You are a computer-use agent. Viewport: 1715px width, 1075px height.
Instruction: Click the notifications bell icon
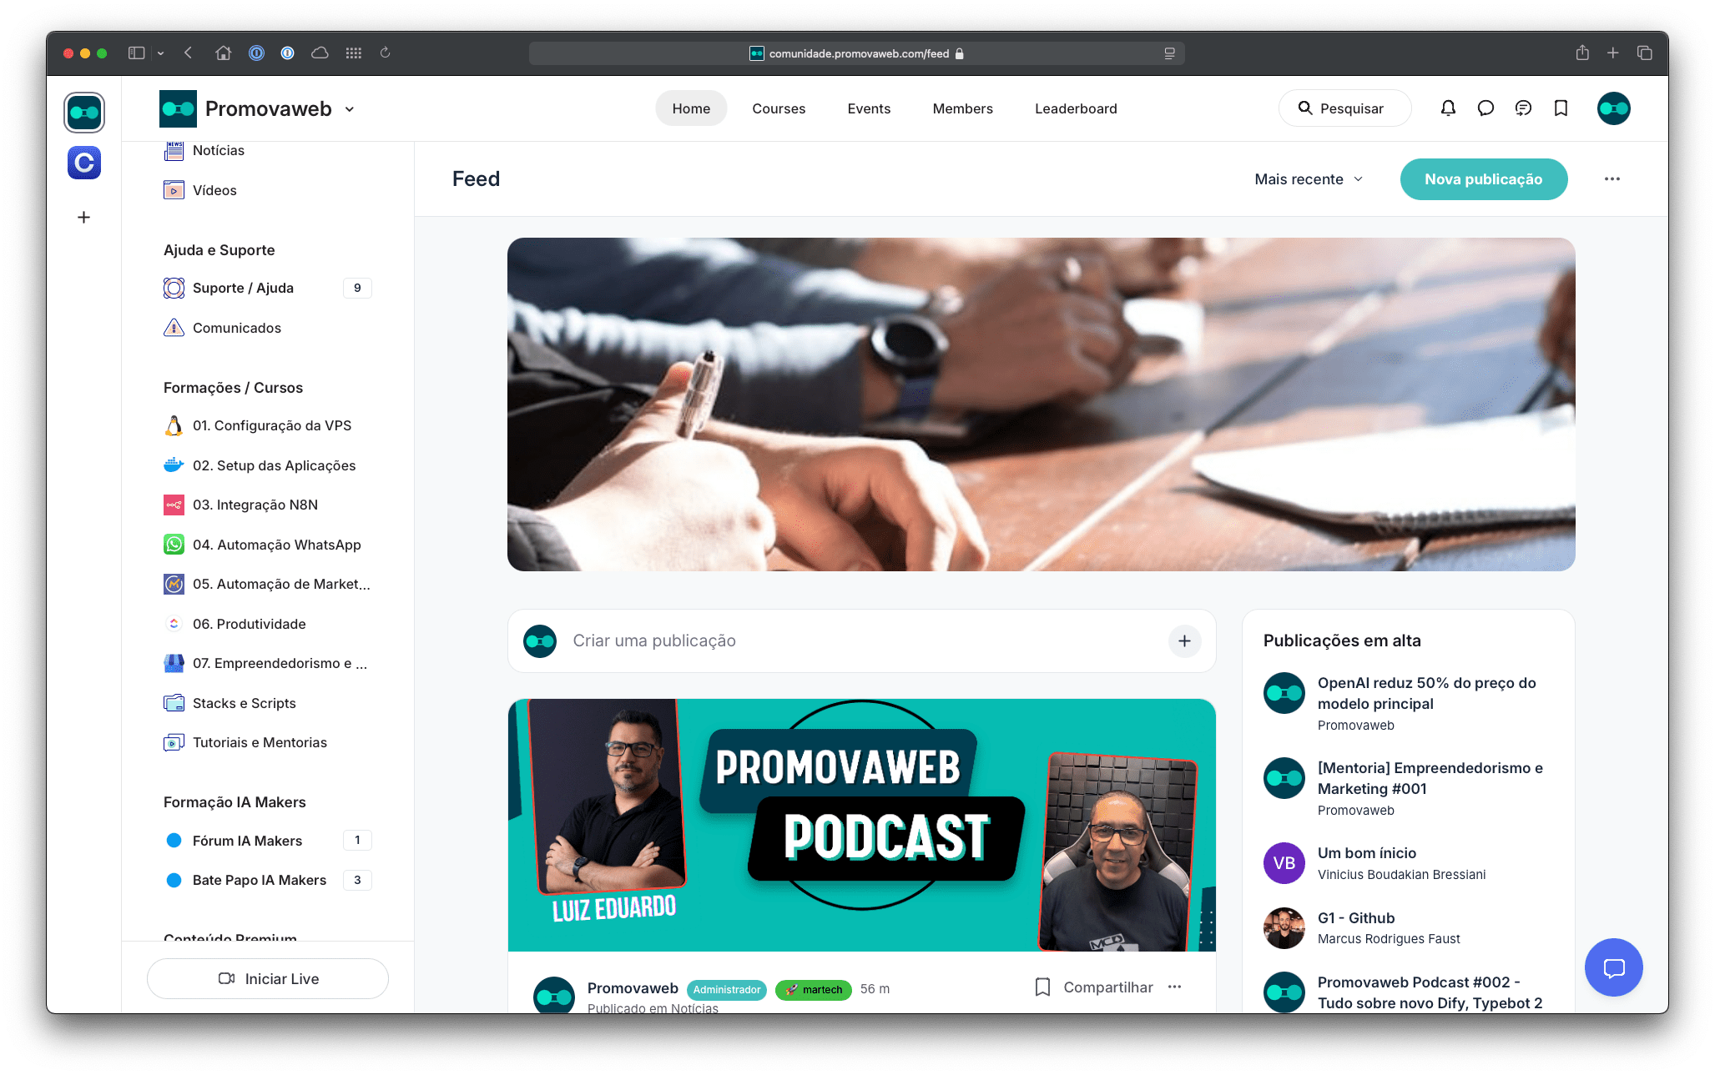1447,109
